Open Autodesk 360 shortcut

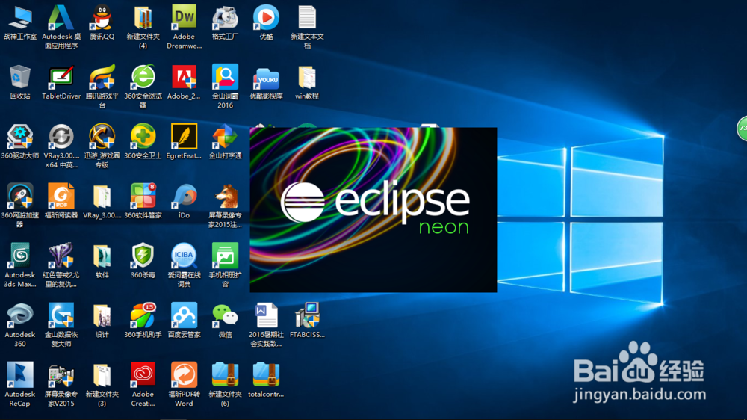pos(20,315)
